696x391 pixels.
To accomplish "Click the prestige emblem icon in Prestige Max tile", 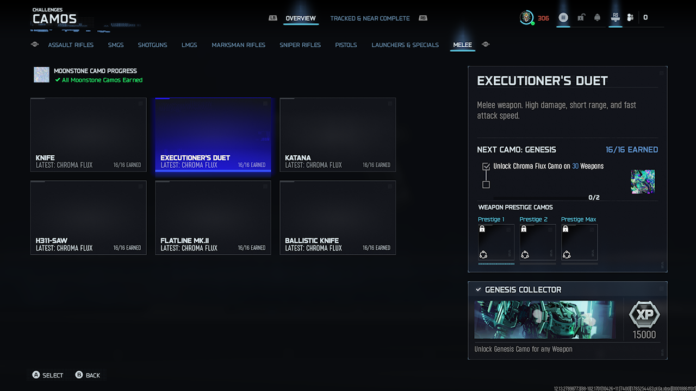I will (567, 254).
